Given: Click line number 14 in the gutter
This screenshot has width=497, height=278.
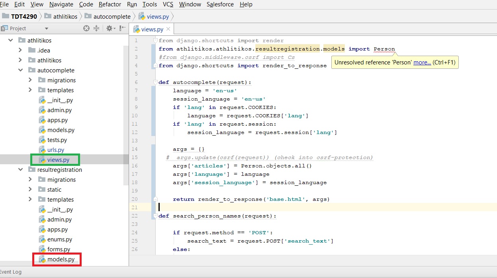Looking at the screenshot, I should pyautogui.click(x=135, y=149).
